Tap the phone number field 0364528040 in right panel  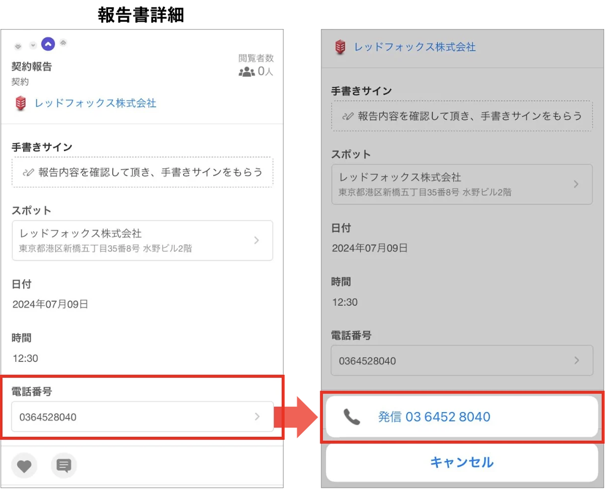coord(462,360)
